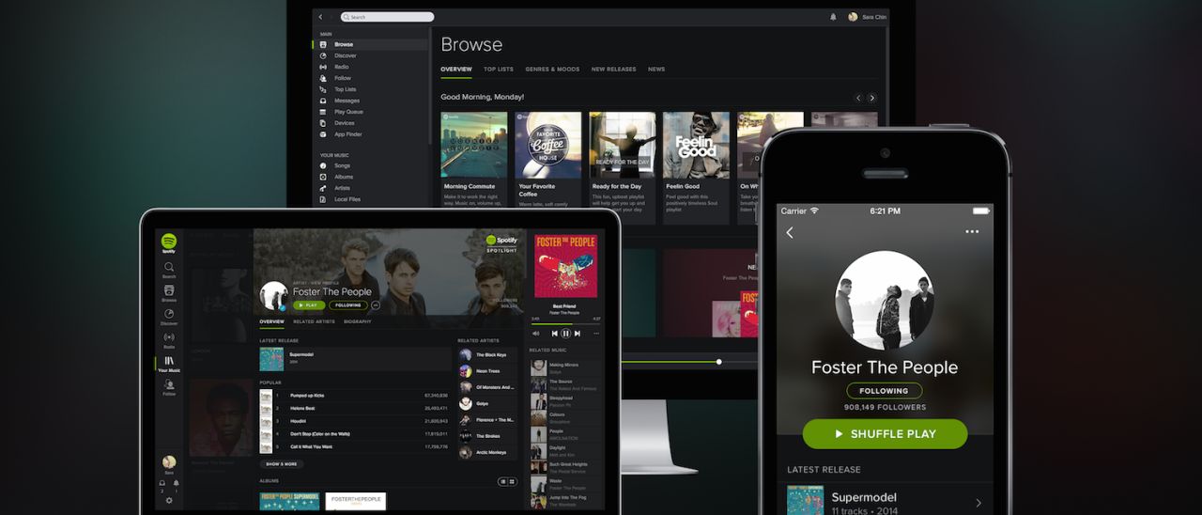Open Search in the tablet sidebar

(169, 270)
